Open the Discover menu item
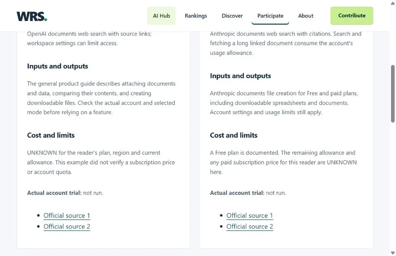 click(x=232, y=16)
